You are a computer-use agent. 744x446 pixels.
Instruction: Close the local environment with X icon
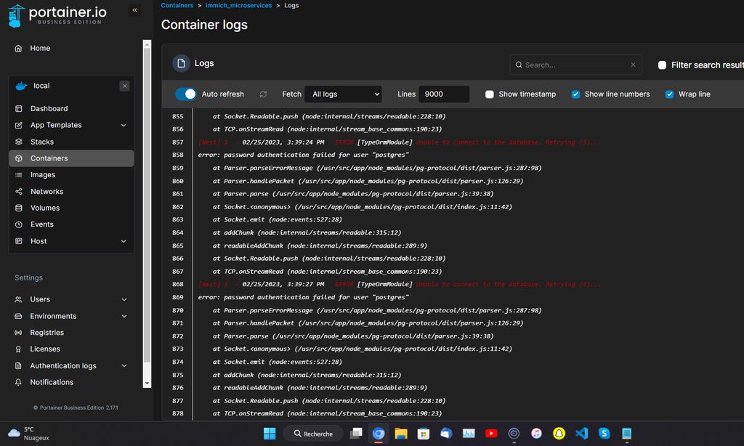pos(125,86)
